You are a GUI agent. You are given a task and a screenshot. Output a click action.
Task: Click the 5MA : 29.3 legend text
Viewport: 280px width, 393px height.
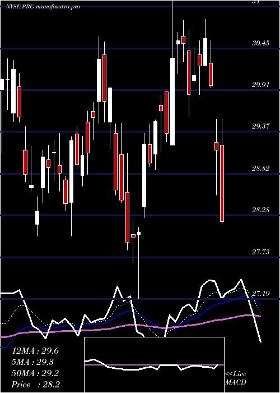[32, 362]
